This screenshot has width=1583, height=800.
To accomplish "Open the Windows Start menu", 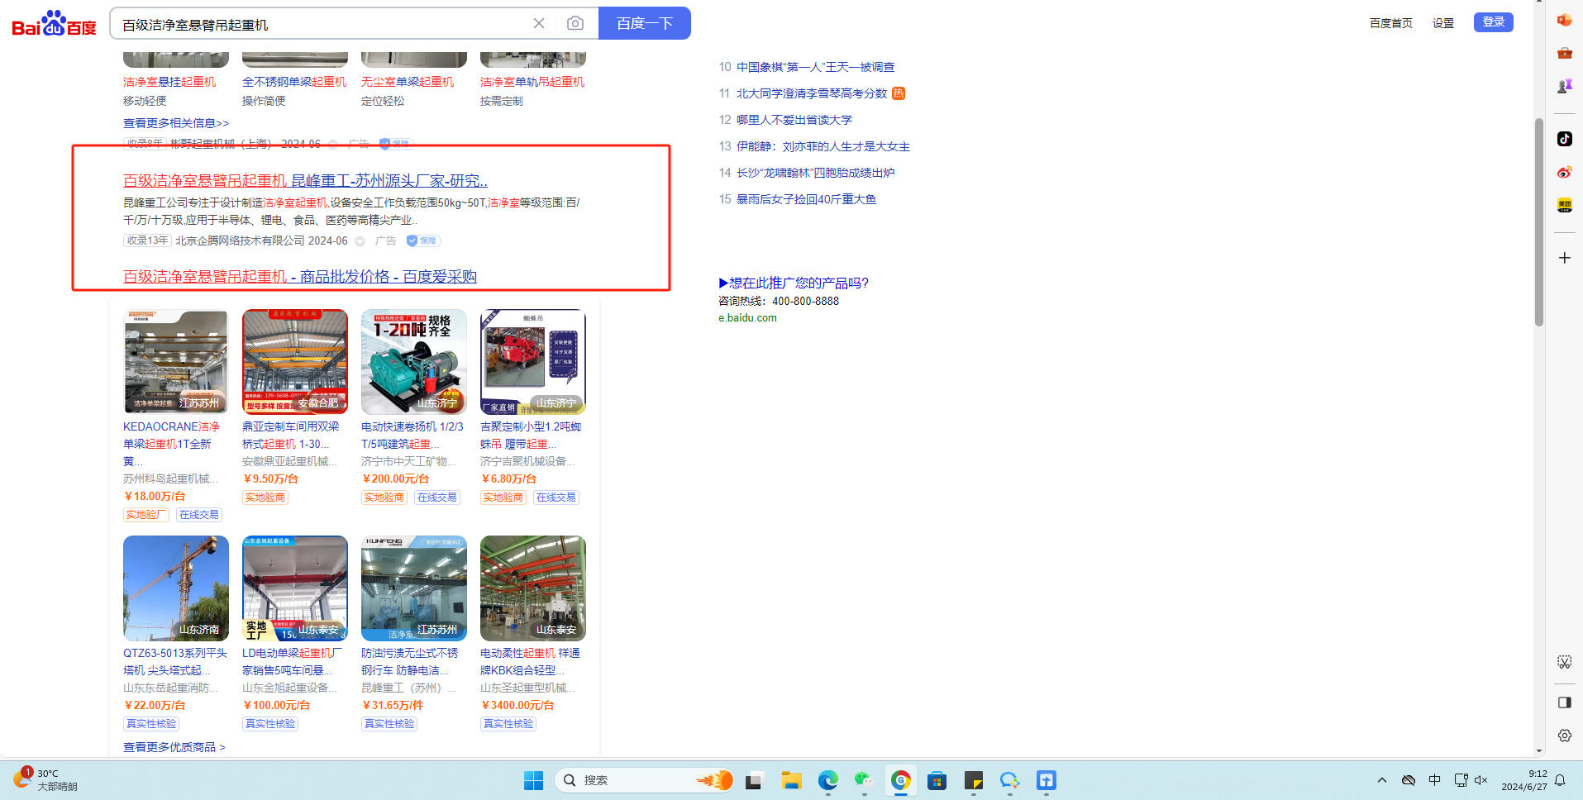I will pos(533,780).
